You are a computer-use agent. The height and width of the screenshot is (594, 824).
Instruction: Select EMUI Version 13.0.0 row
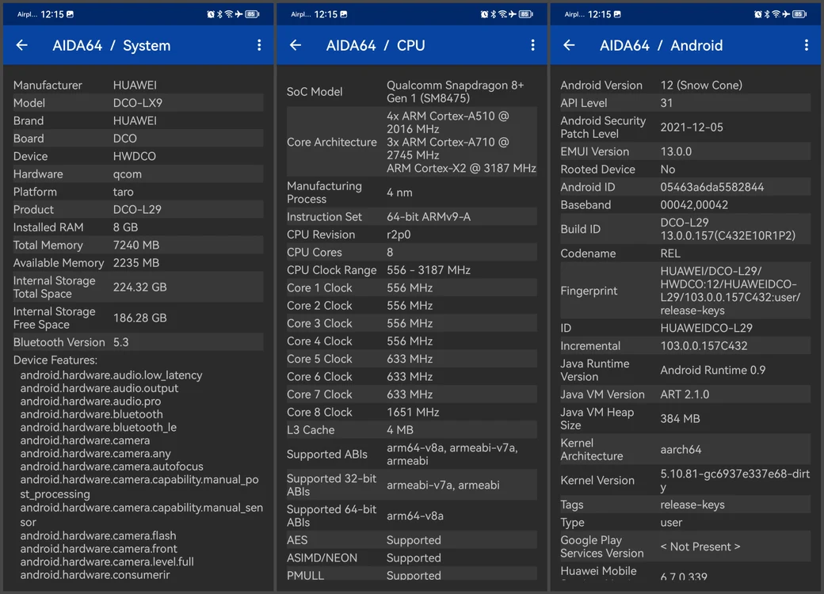pyautogui.click(x=685, y=152)
